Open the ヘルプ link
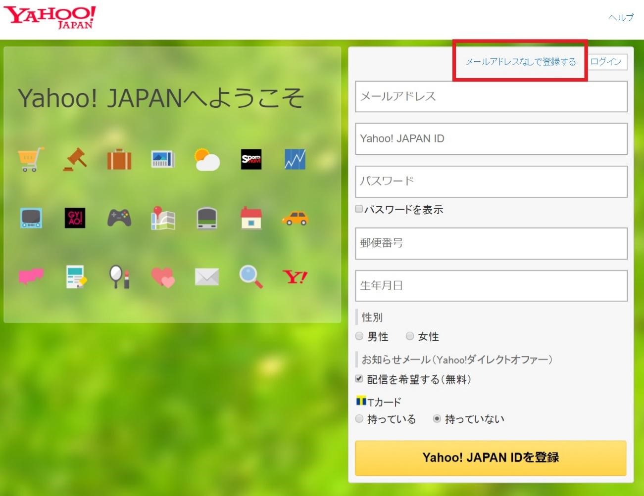 [x=621, y=17]
